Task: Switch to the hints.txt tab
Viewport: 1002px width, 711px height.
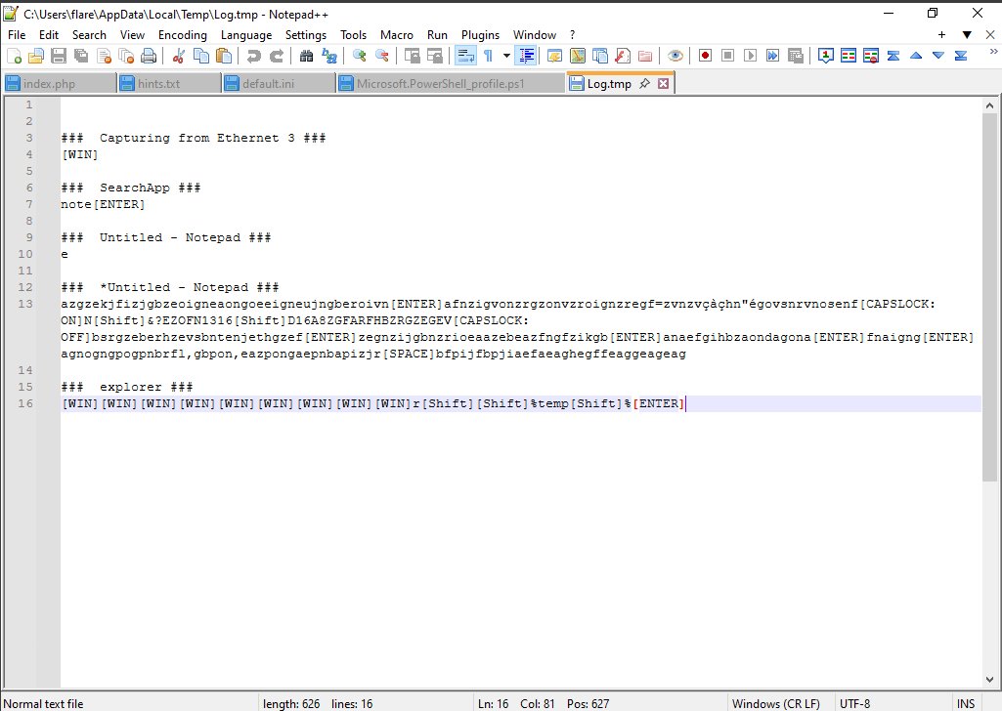Action: point(168,83)
